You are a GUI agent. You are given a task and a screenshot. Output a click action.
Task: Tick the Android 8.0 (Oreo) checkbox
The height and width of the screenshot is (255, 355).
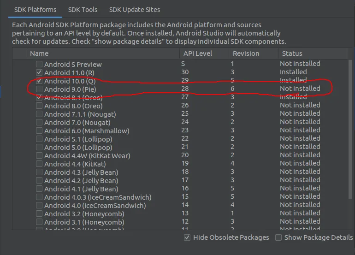point(40,106)
